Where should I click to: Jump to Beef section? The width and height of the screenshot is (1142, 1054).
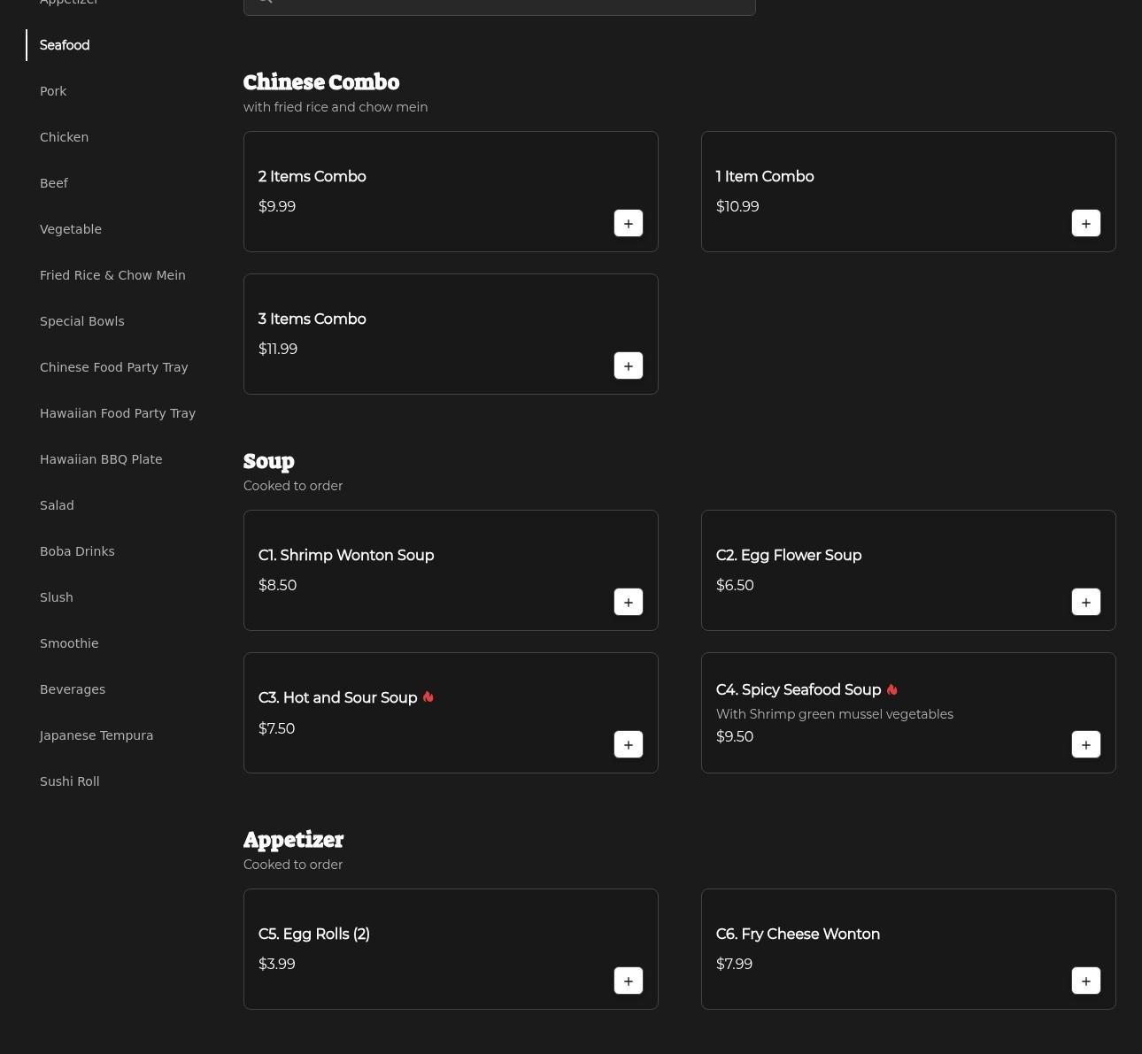coord(54,183)
